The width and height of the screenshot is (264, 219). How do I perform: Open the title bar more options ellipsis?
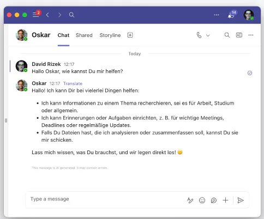[x=217, y=15]
